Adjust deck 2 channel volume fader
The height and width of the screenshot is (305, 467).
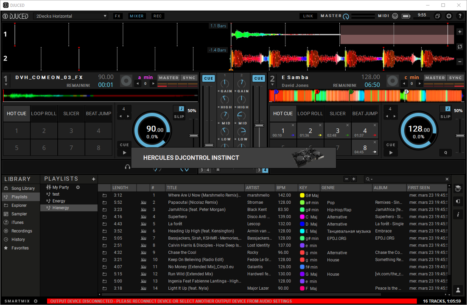pyautogui.click(x=260, y=125)
